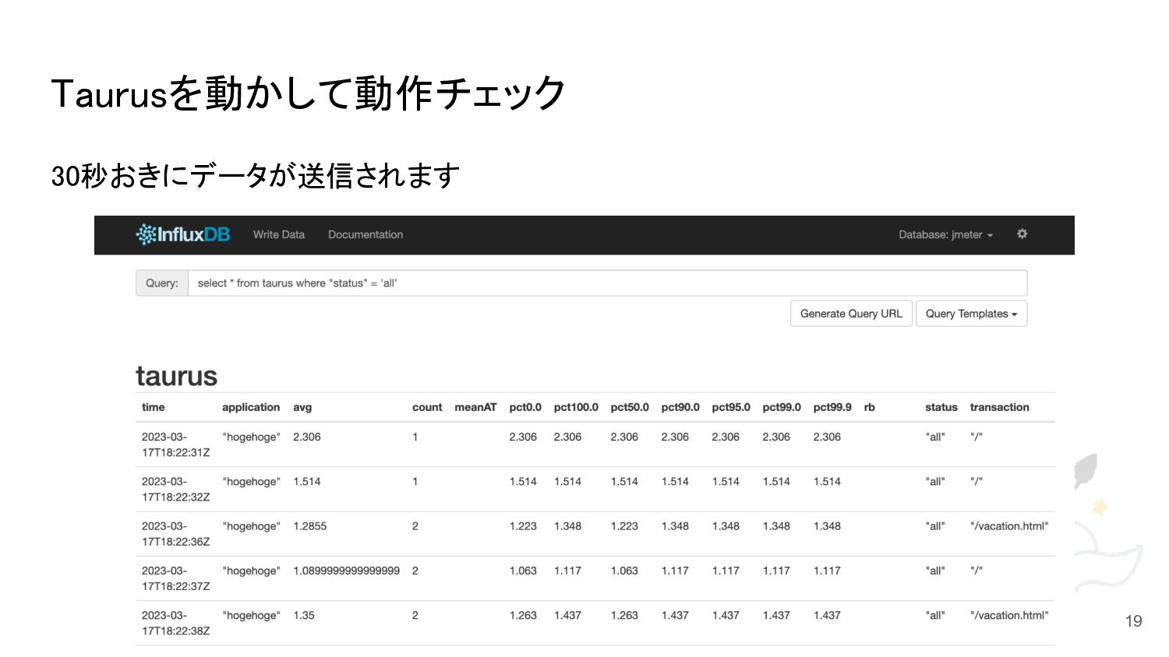This screenshot has height=657, width=1169.
Task: Click the pct100.0 column header
Action: tap(576, 407)
